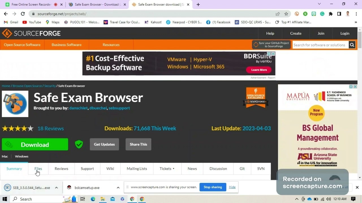This screenshot has height=203, width=362.
Task: Open the Maps bookmark
Action: pyautogui.click(x=53, y=22)
